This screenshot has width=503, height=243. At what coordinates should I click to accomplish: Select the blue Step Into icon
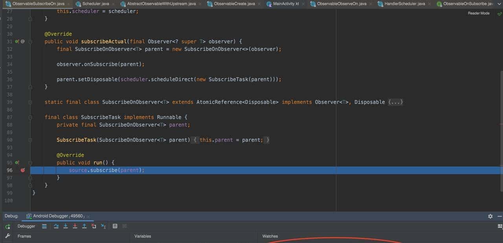click(x=65, y=226)
